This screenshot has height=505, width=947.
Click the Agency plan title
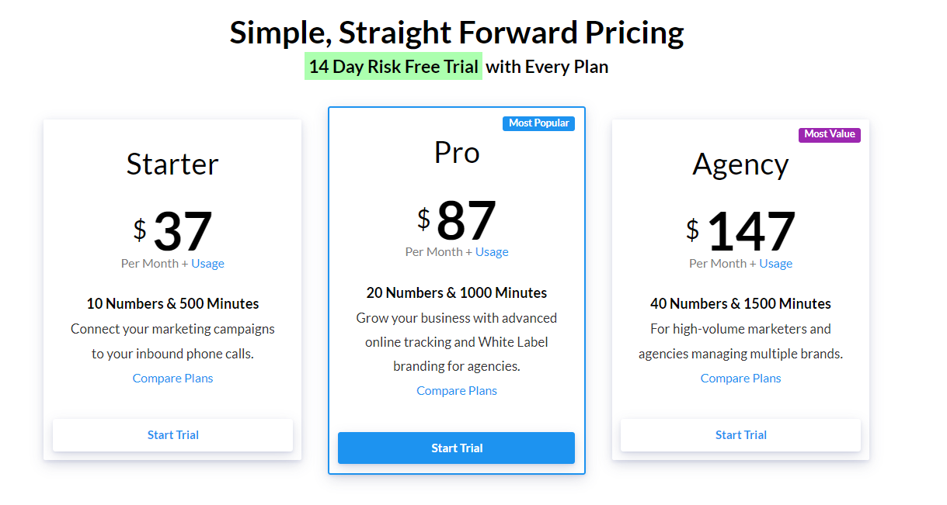pyautogui.click(x=740, y=164)
